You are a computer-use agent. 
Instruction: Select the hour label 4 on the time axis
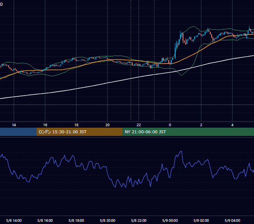pos(232,125)
